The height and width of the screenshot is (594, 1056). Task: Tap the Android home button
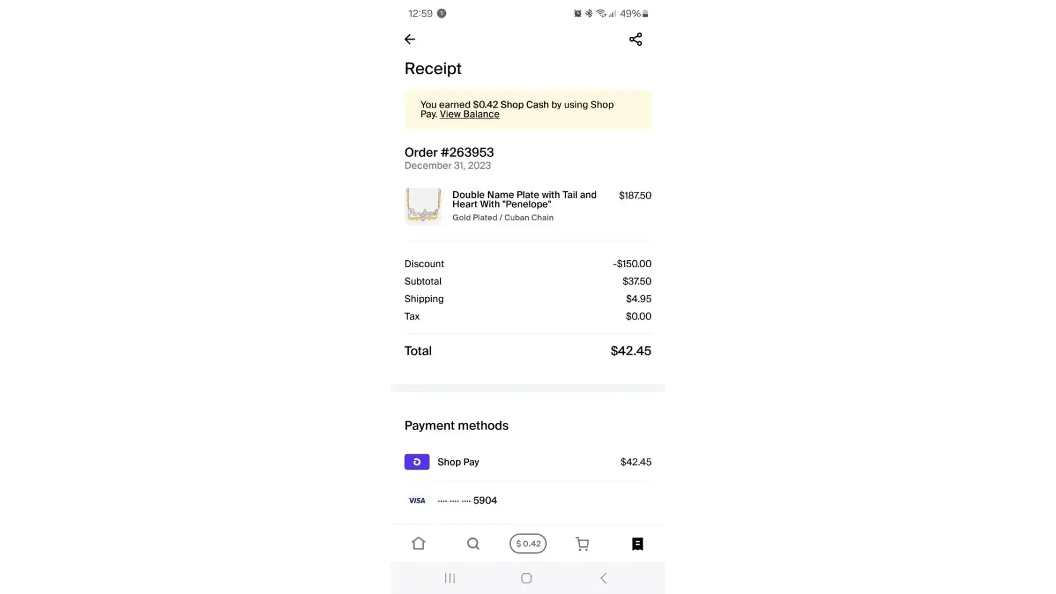(526, 578)
